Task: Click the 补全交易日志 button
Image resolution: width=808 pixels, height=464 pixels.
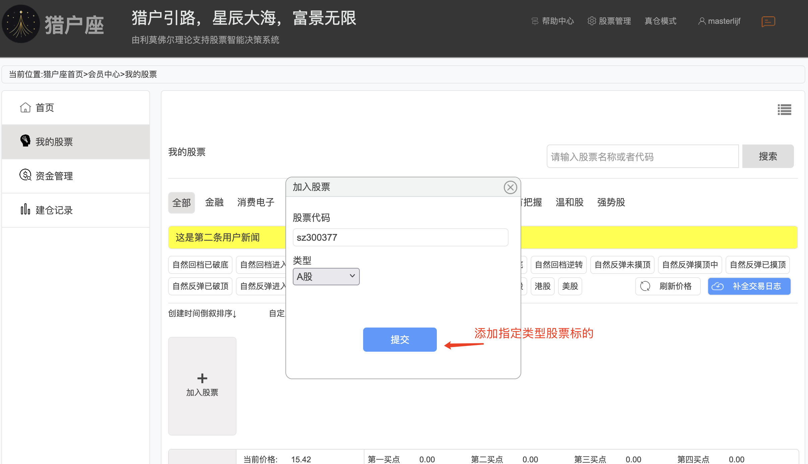Action: pyautogui.click(x=749, y=286)
